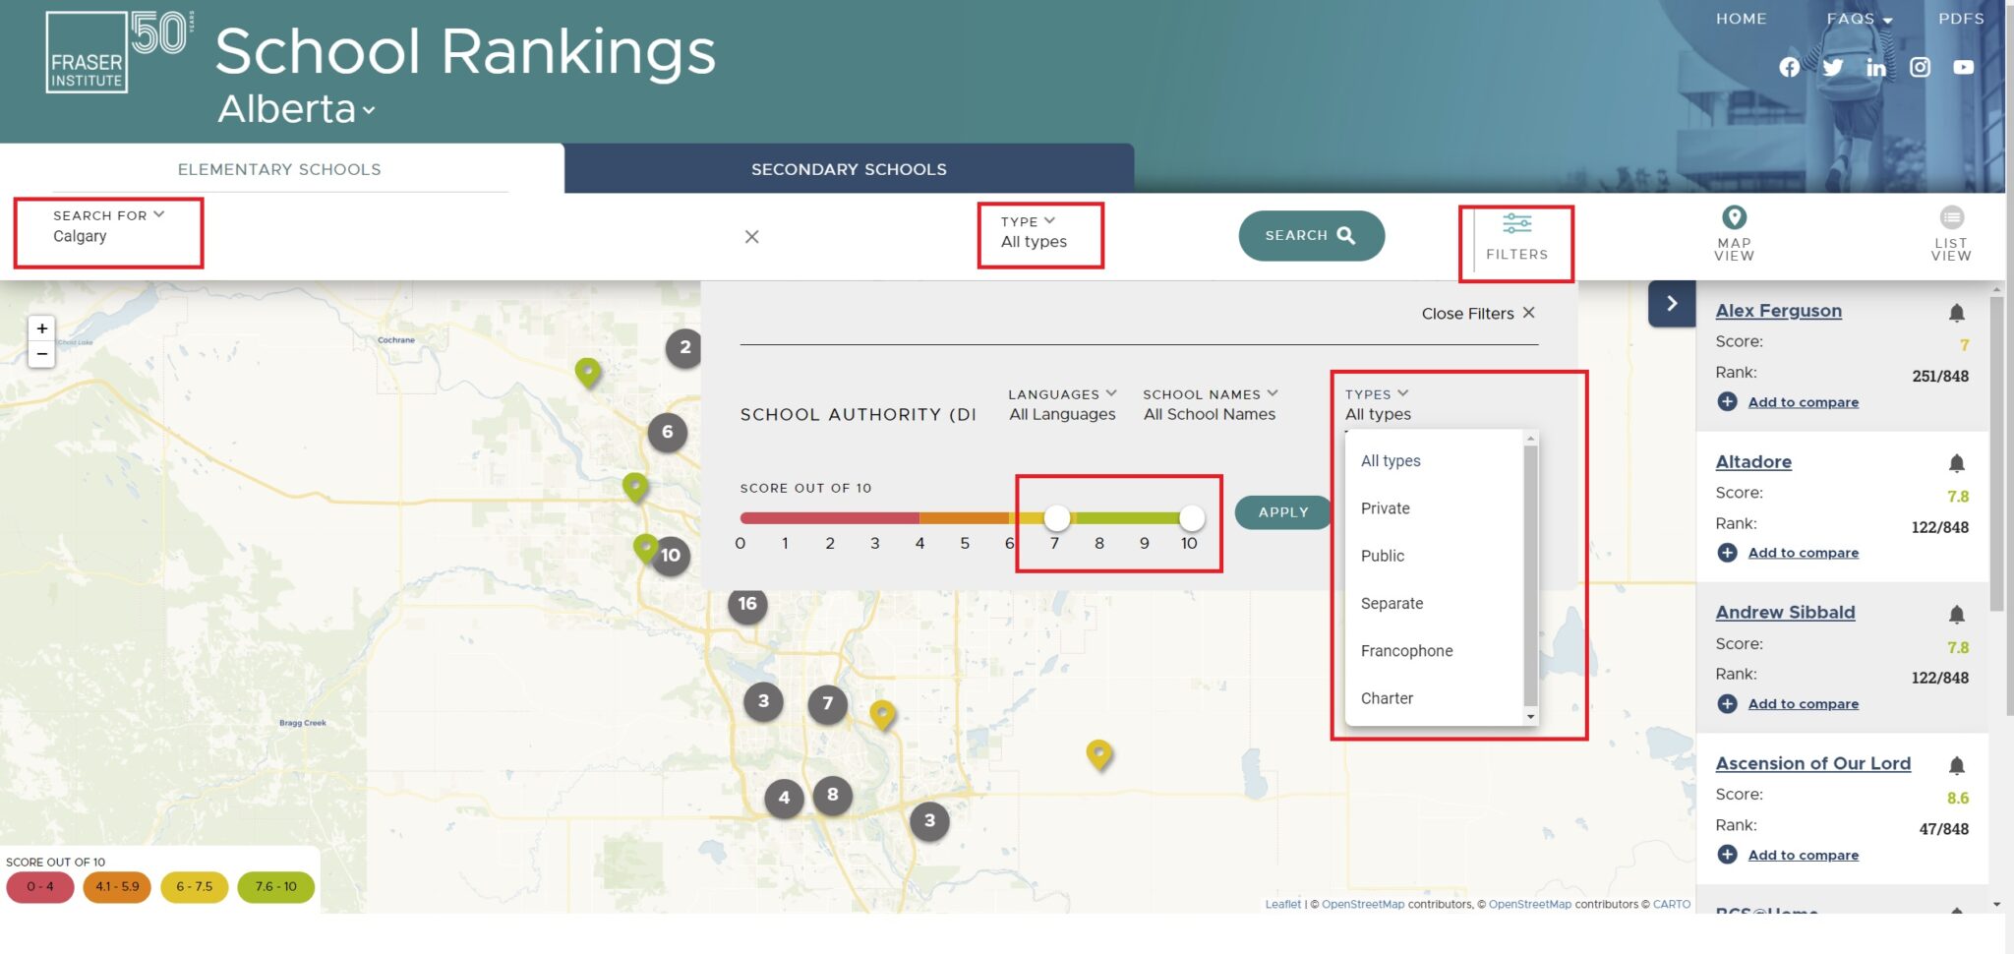Switch to the Secondary Schools tab

[848, 168]
